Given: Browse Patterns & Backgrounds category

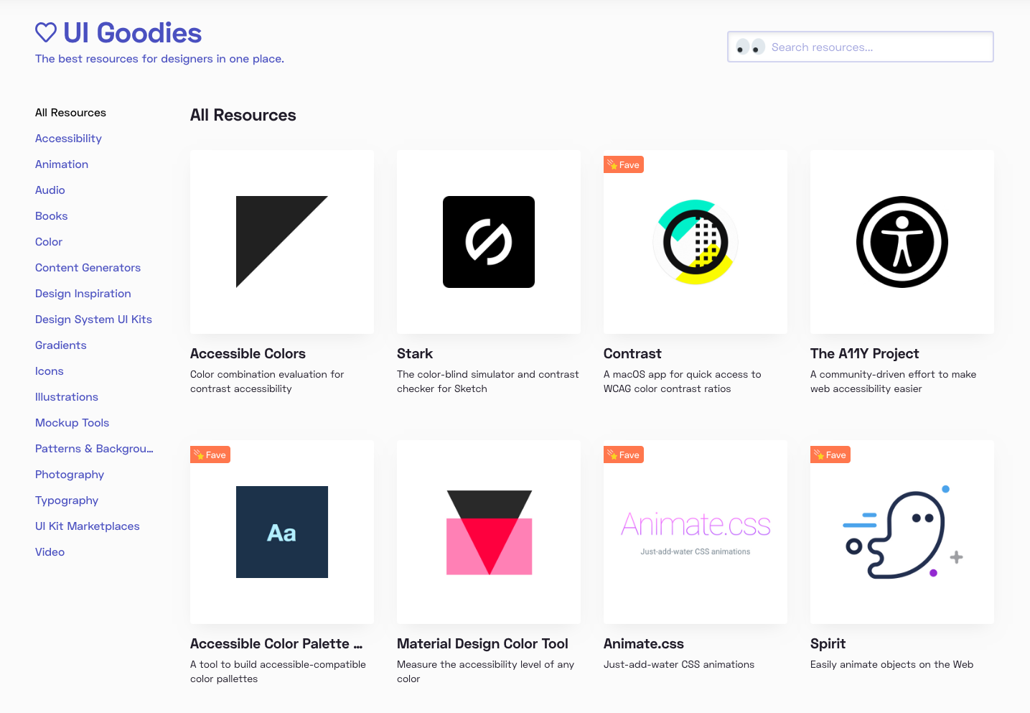Looking at the screenshot, I should (x=94, y=449).
